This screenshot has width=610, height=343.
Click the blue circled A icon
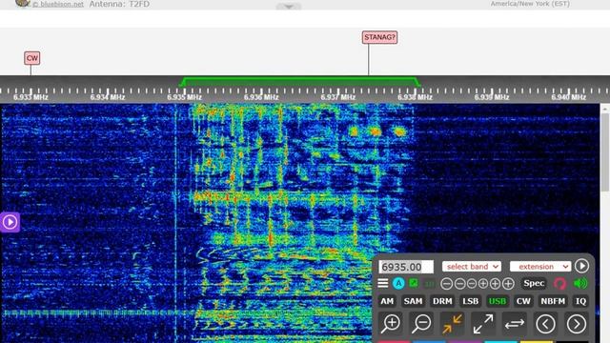(x=398, y=284)
